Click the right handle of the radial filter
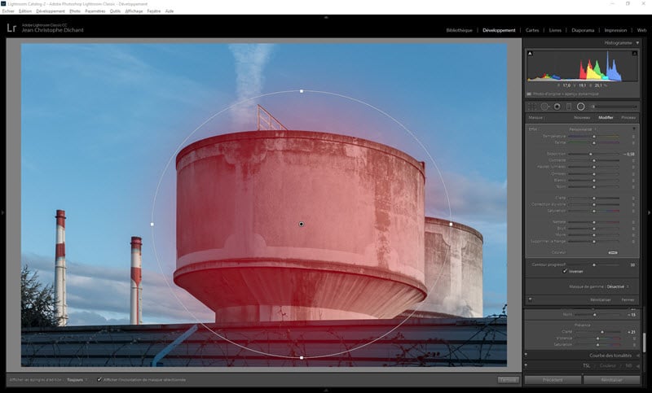The image size is (652, 393). click(x=452, y=224)
